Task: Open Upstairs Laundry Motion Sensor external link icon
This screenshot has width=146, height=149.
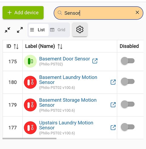Action: click(x=113, y=128)
